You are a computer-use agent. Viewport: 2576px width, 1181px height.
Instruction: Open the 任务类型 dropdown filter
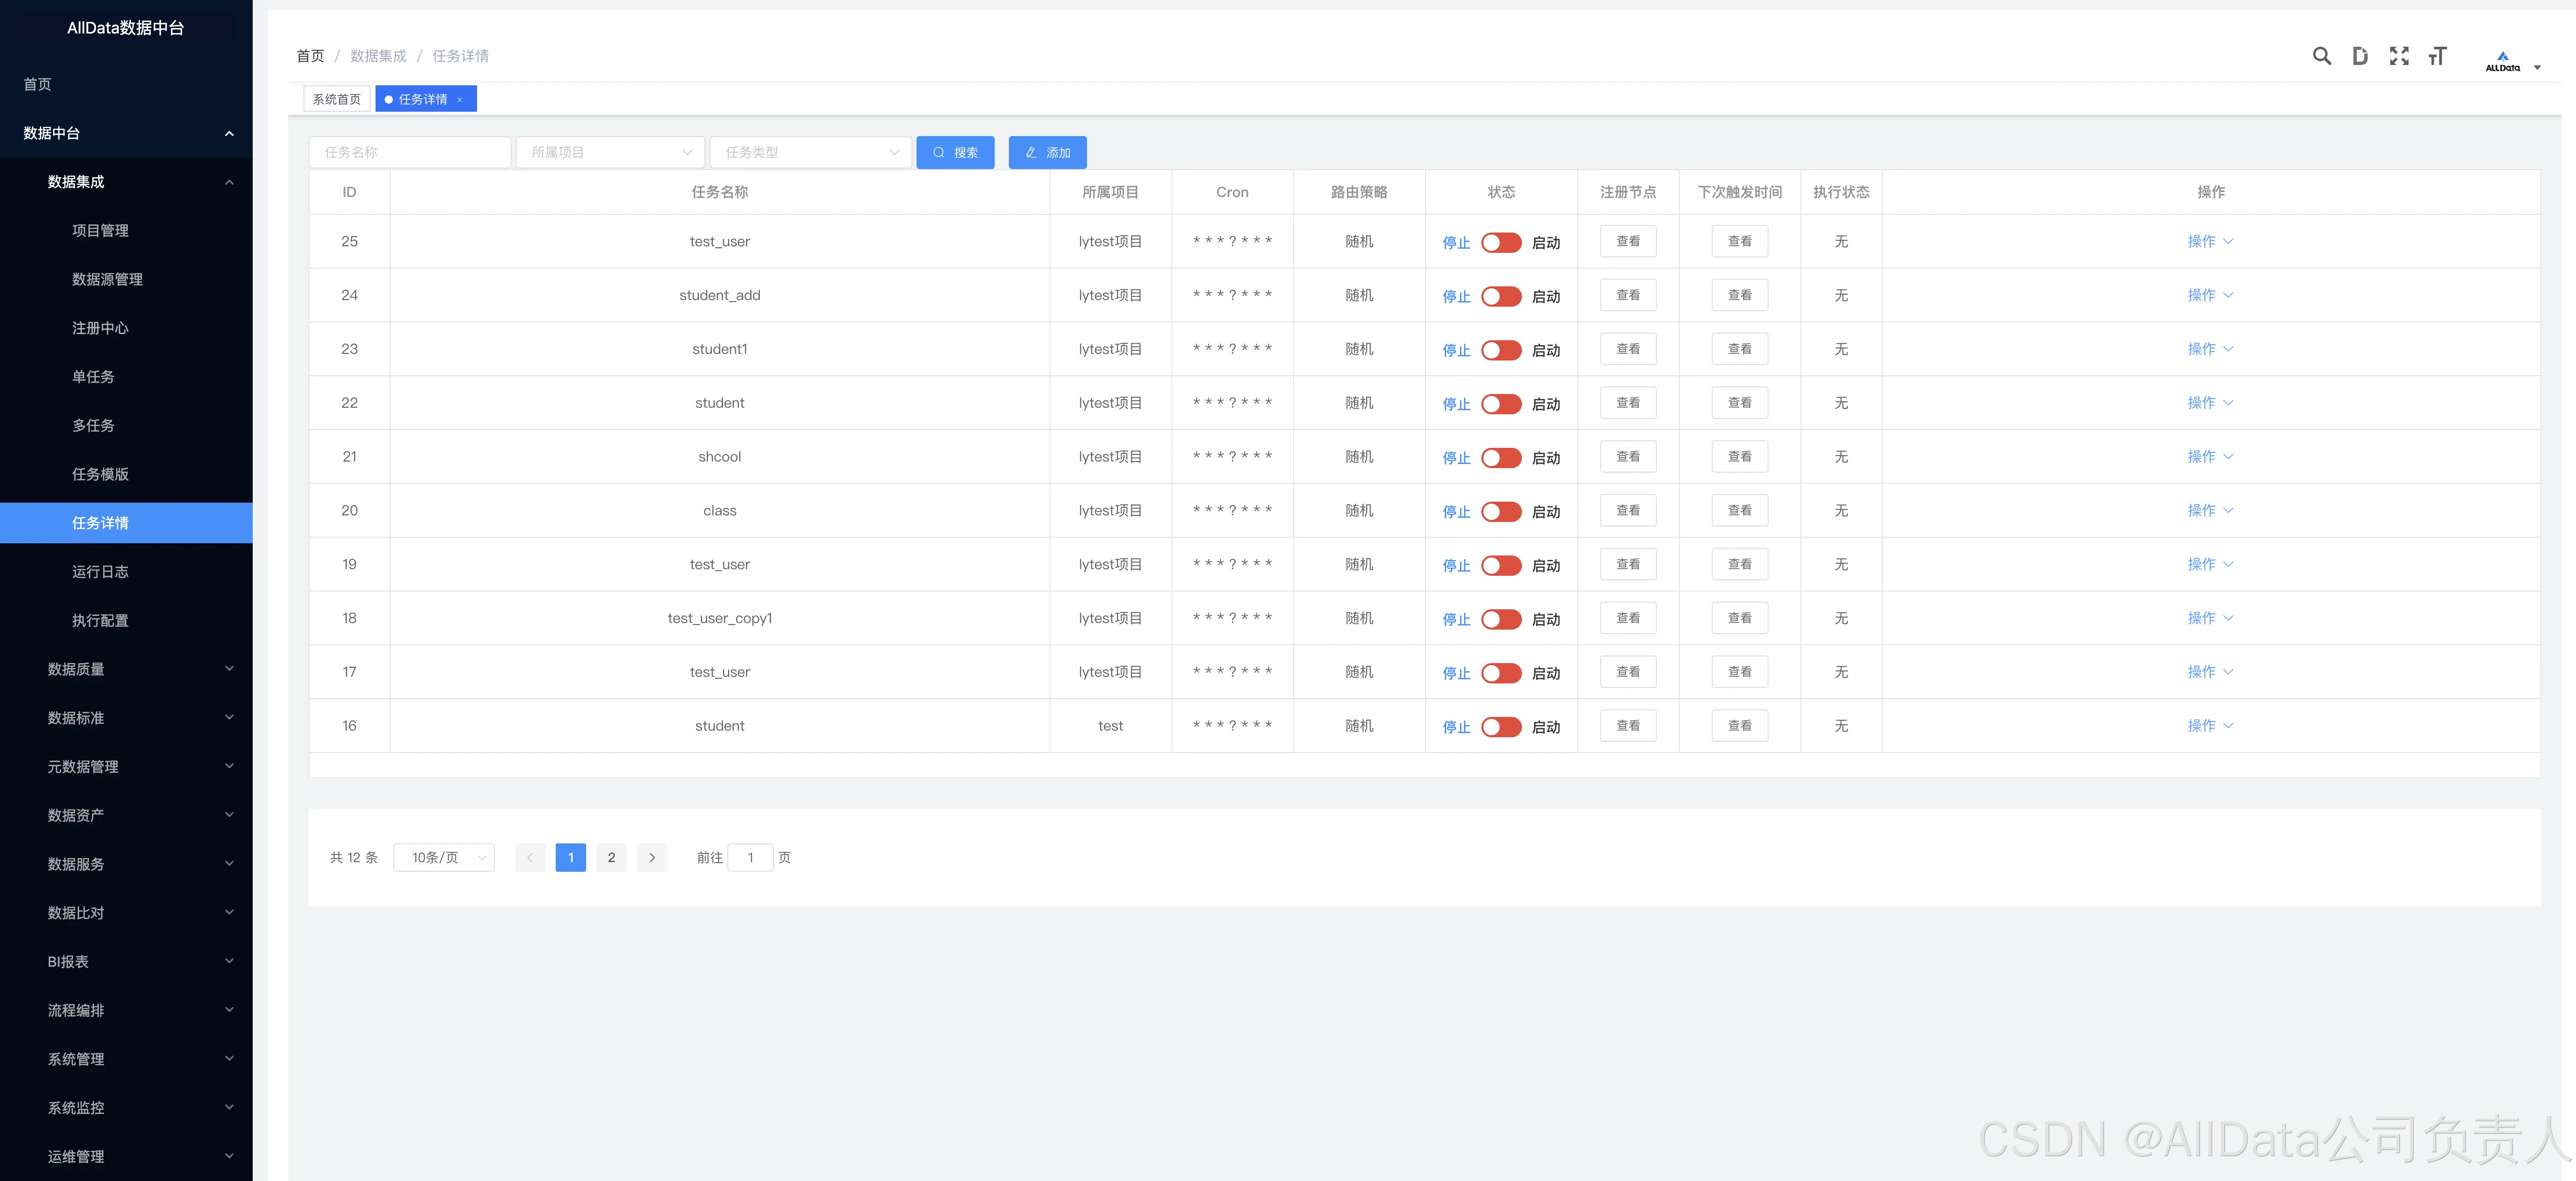coord(810,152)
